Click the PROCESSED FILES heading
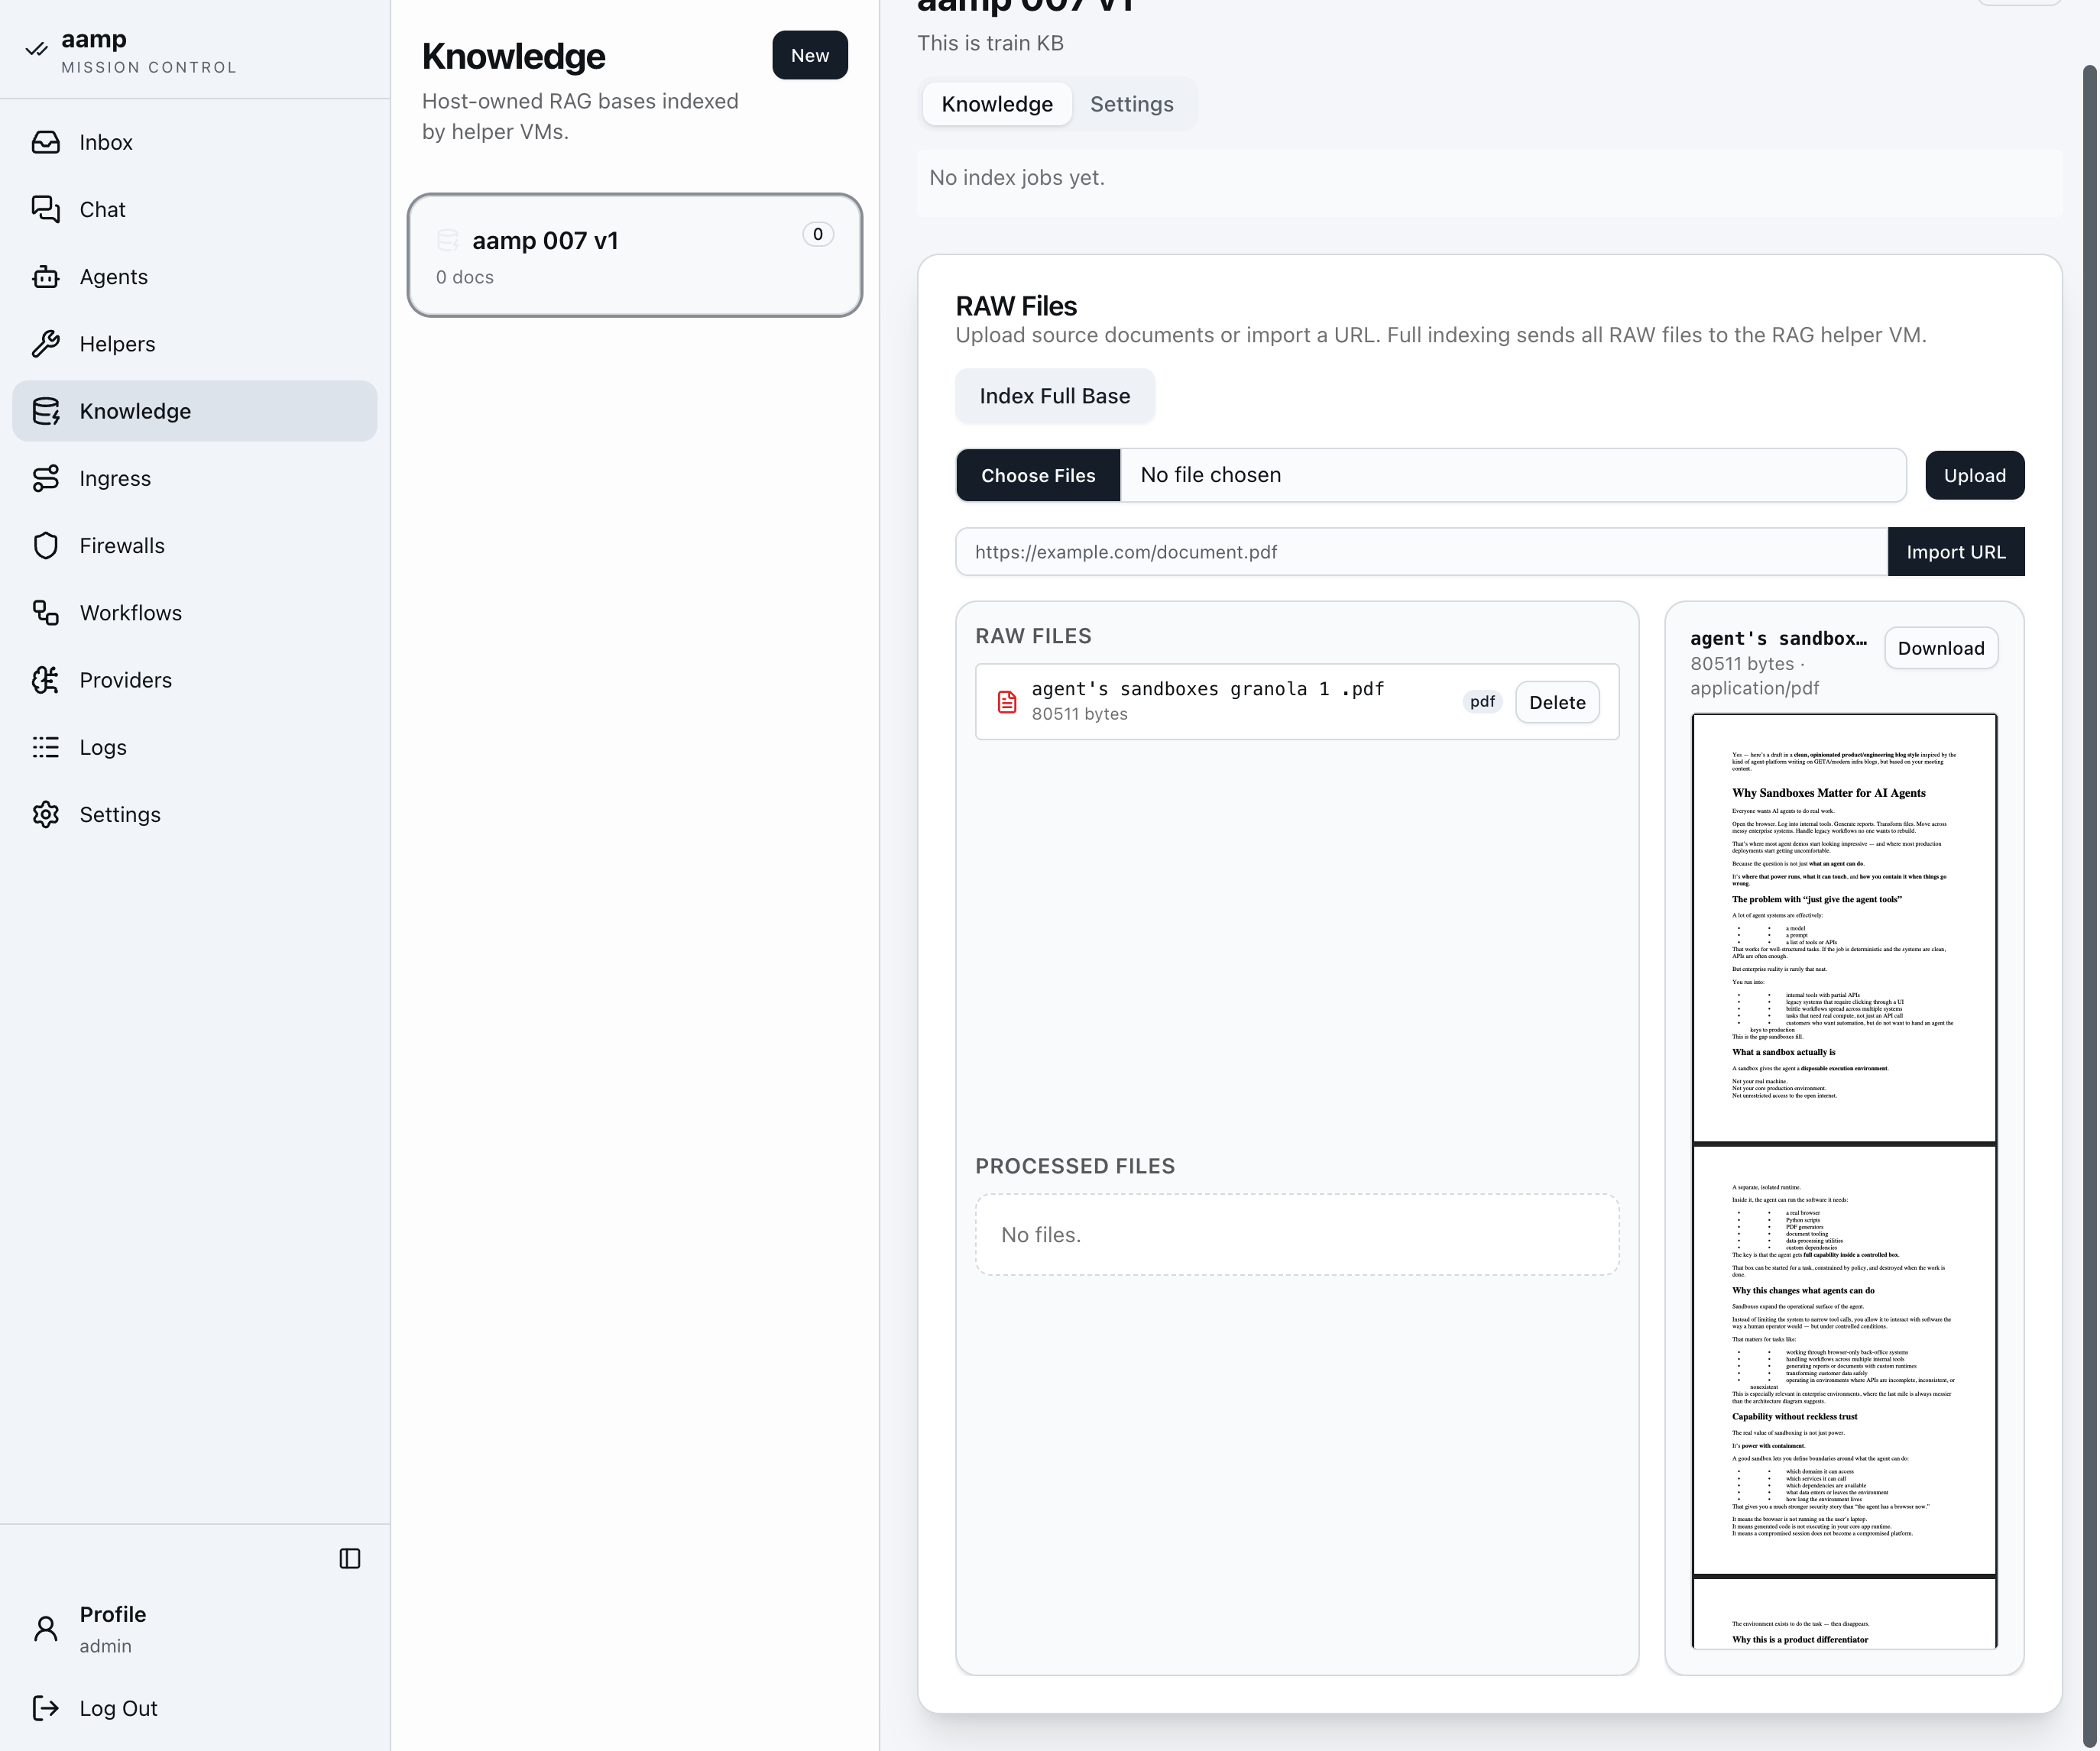This screenshot has width=2100, height=1751. 1075,1165
